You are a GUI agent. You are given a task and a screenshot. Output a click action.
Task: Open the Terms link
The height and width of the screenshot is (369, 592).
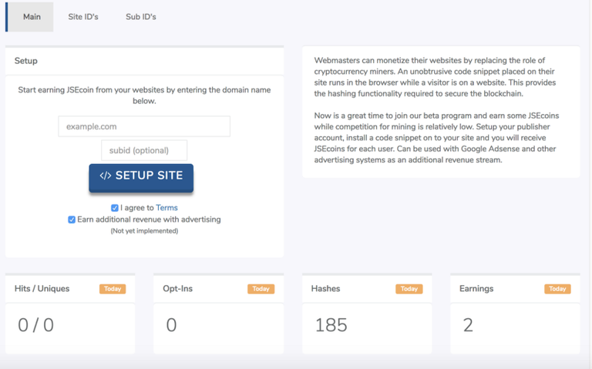pyautogui.click(x=166, y=208)
